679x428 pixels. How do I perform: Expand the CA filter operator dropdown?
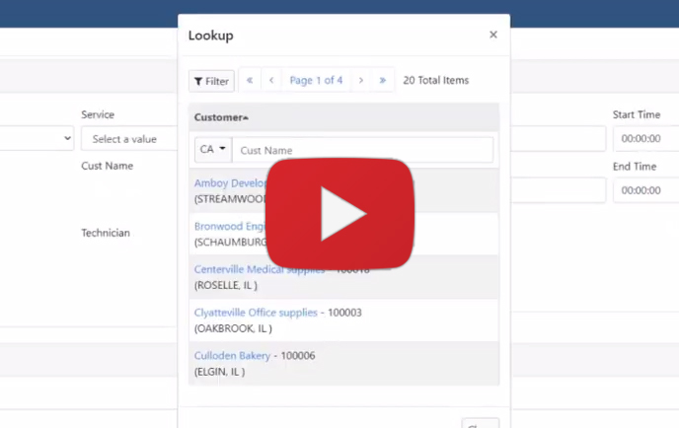(x=212, y=150)
